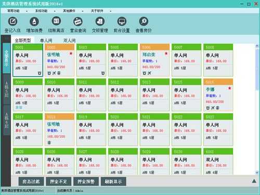Select the occupied room 5002 card

point(59,60)
